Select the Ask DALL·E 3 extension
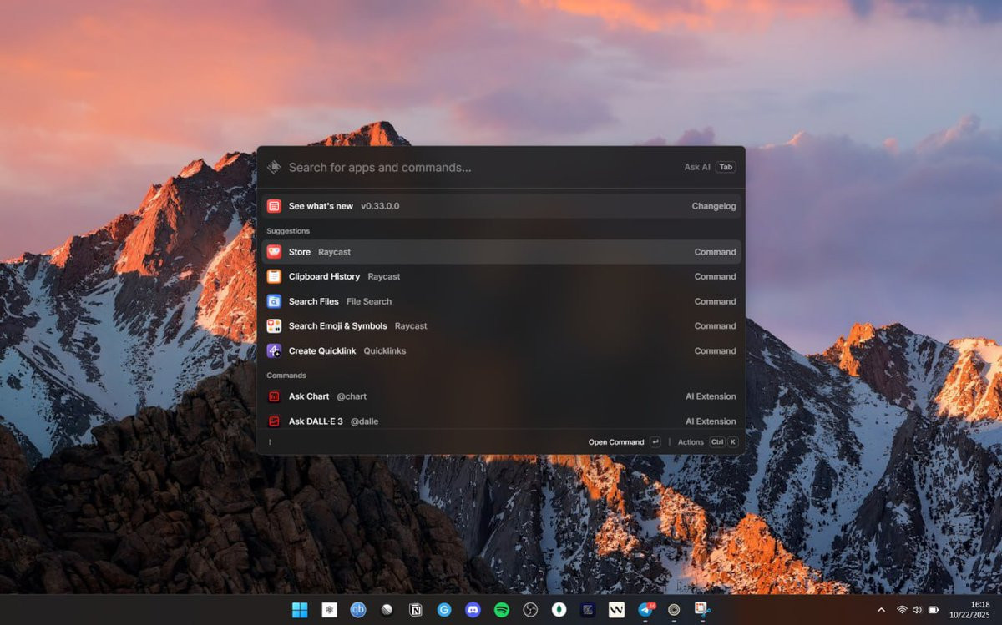Image resolution: width=1002 pixels, height=625 pixels. (501, 421)
